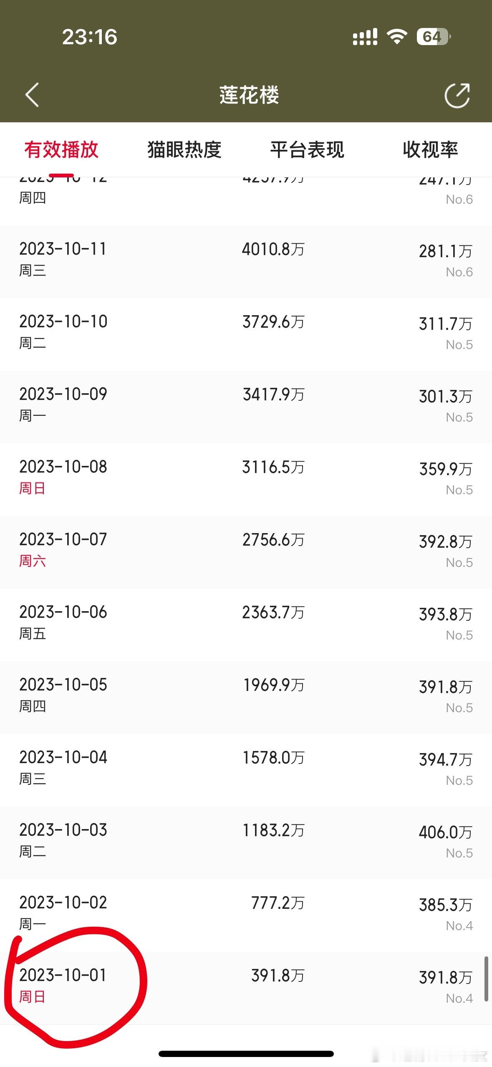Tap the bottom home indicator bar
492x1067 pixels.
246,1054
